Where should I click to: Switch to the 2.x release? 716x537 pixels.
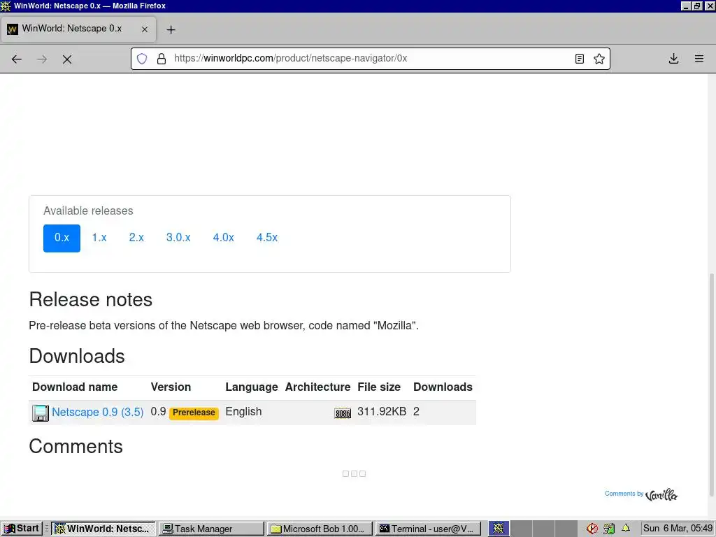pos(136,238)
